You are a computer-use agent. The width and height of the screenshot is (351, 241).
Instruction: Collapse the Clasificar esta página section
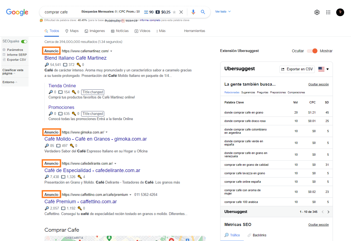click(x=15, y=73)
